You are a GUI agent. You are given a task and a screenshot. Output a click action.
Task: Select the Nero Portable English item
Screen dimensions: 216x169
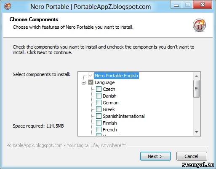coord(116,76)
